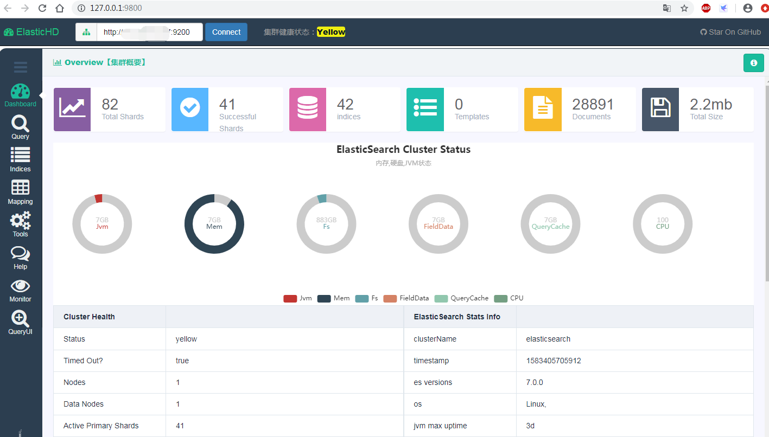769x437 pixels.
Task: Collapse the sidebar with the hamburger icon
Action: (x=20, y=67)
